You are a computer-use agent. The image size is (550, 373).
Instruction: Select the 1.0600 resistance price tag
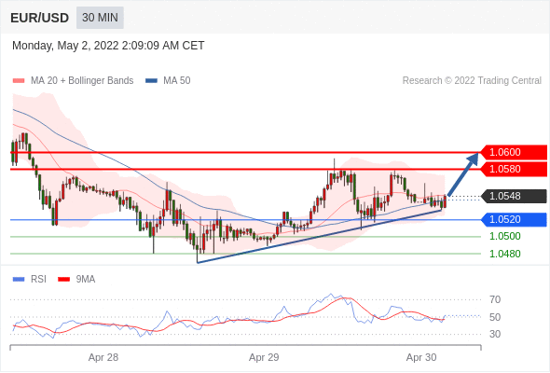coord(513,152)
